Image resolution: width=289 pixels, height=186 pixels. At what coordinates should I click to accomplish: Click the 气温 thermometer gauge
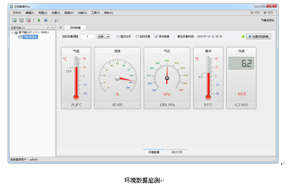(x=76, y=78)
